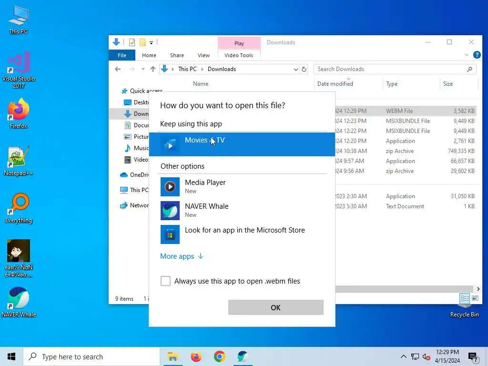
Task: Open Pictures in navigation pane
Action: click(136, 137)
